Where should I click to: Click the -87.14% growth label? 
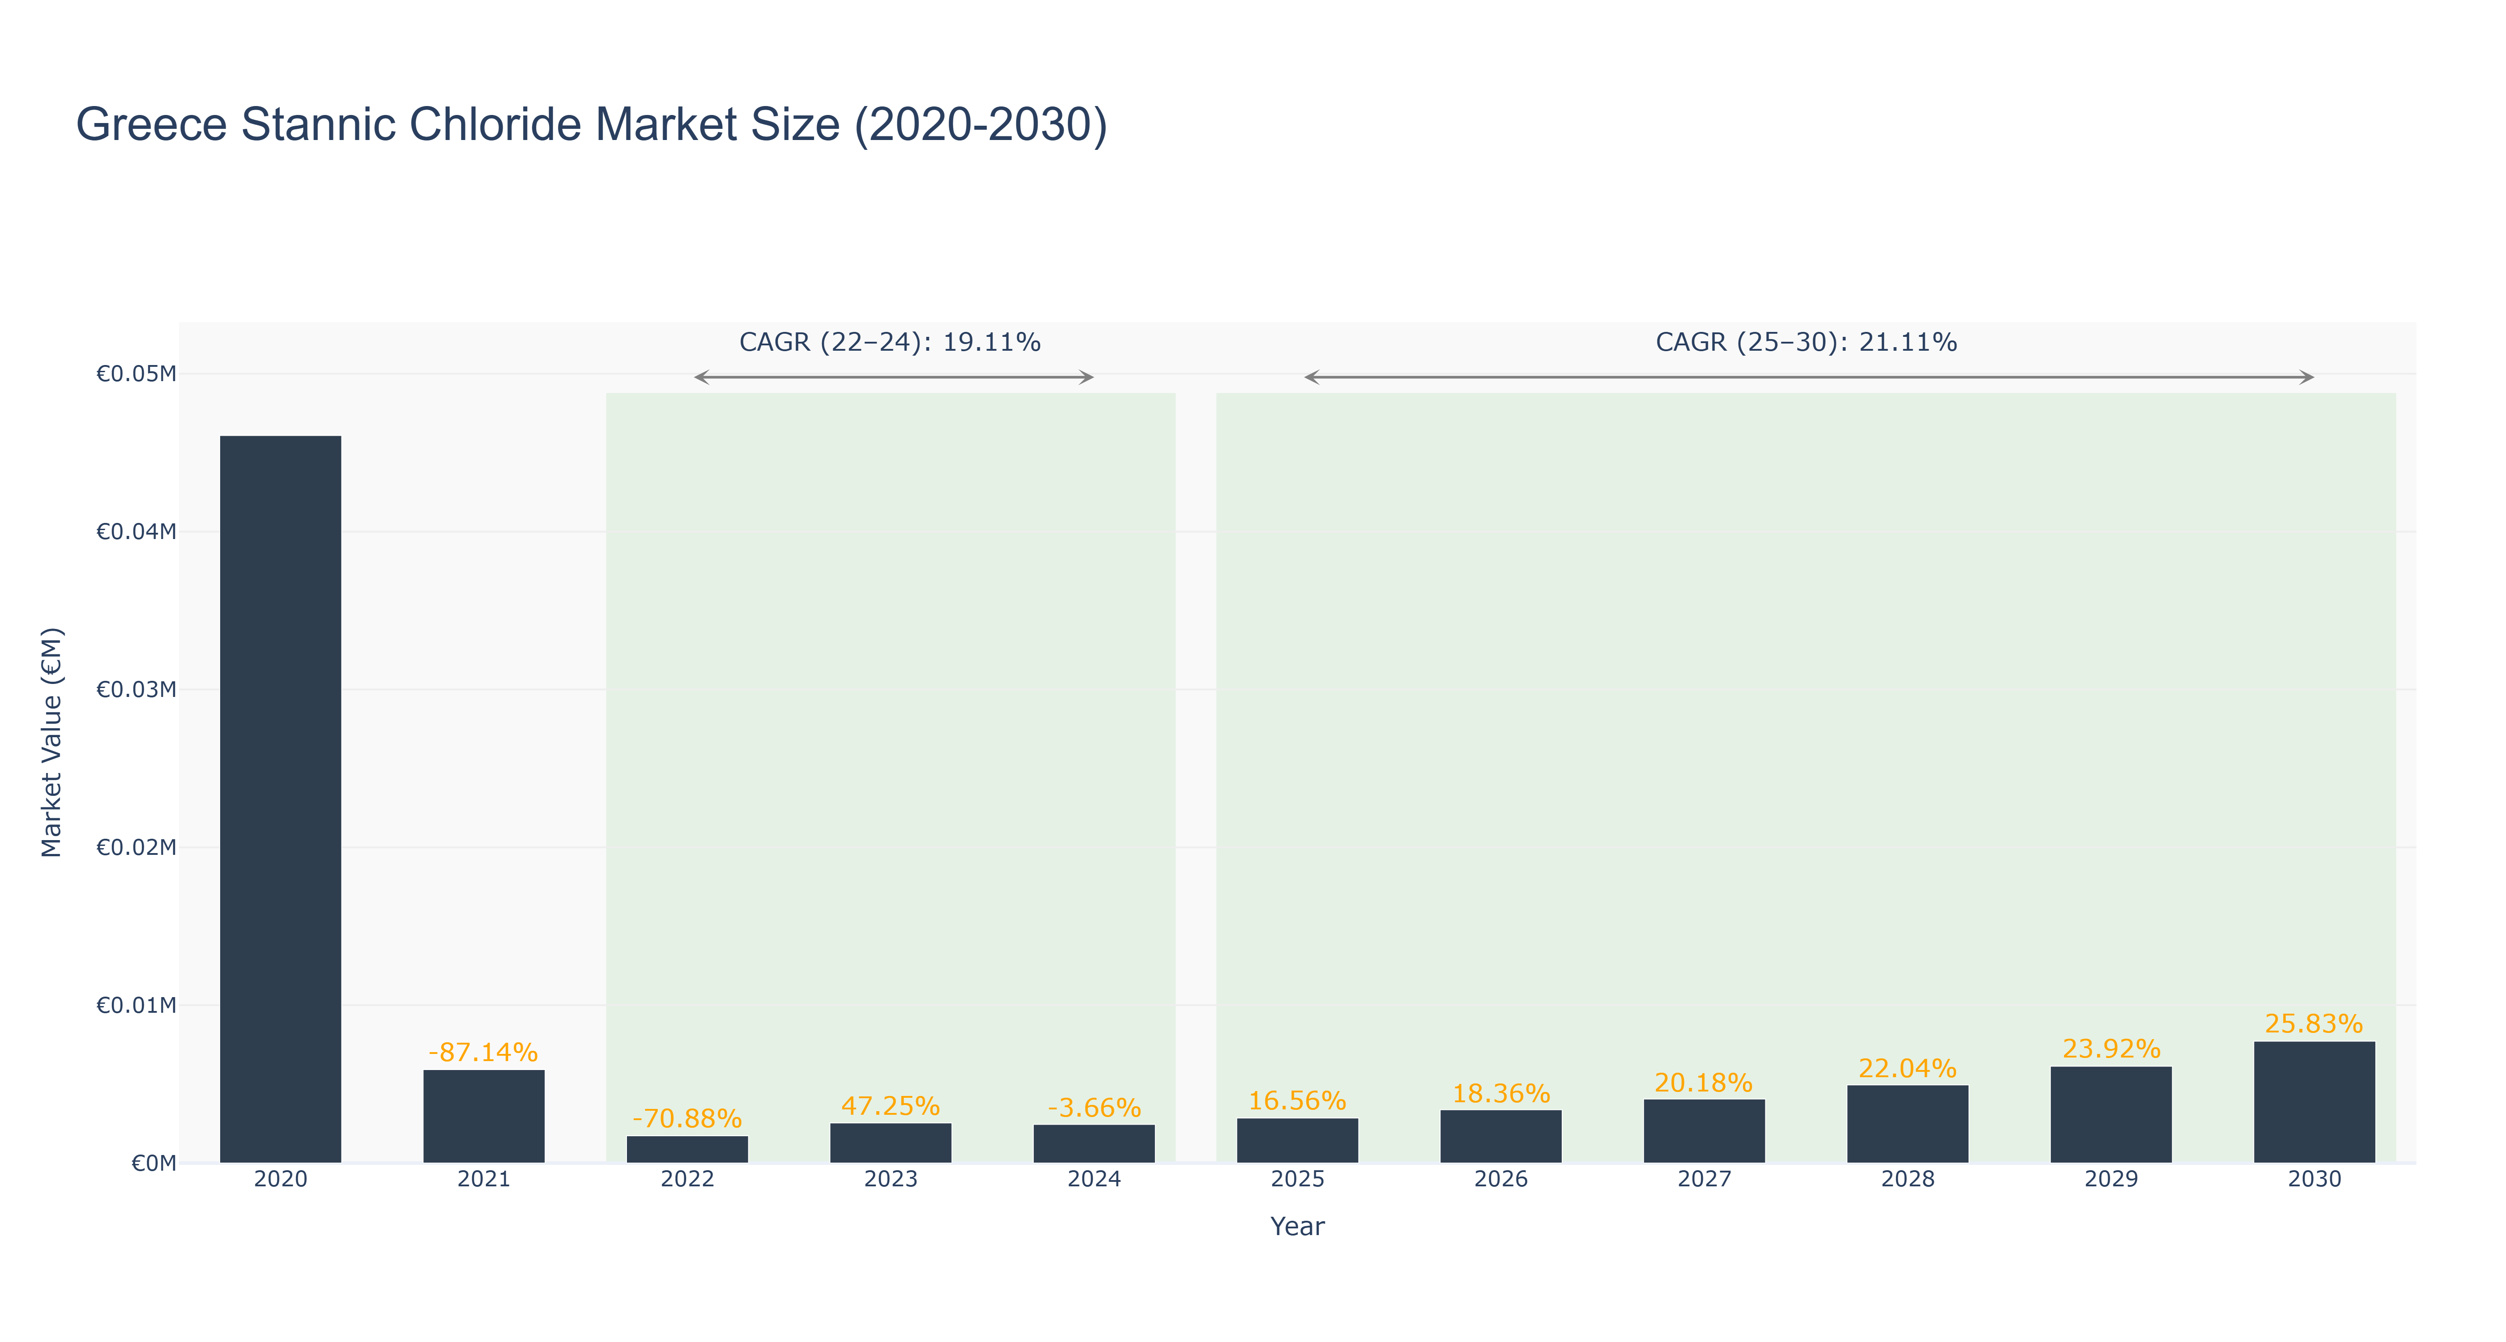(483, 1052)
